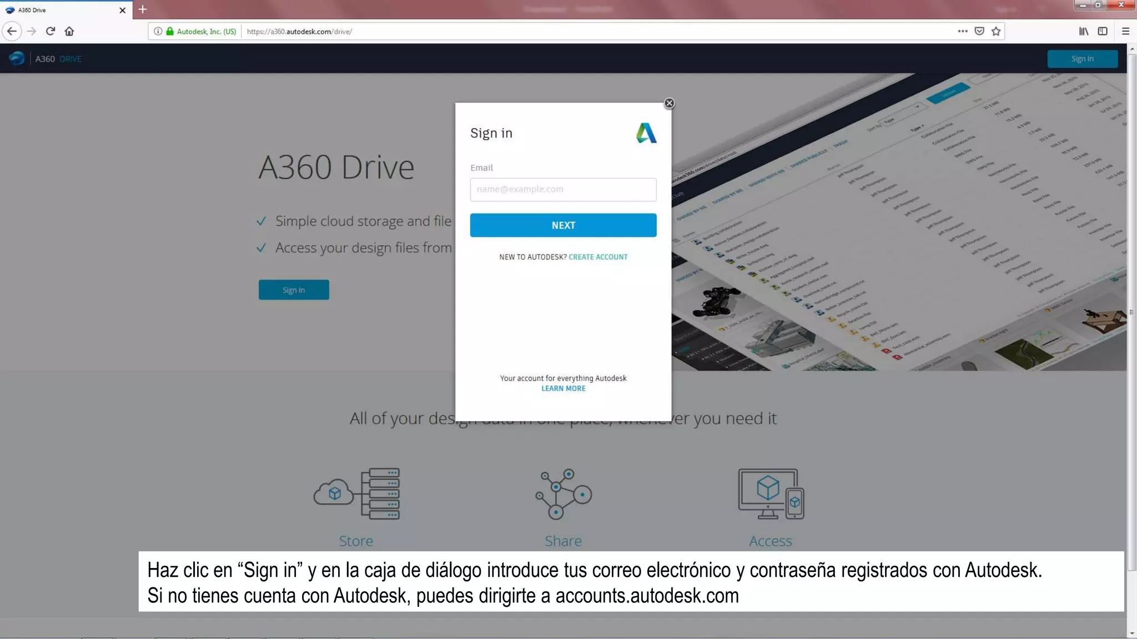Close the A360 Drive tab
The image size is (1137, 639).
pyautogui.click(x=122, y=10)
